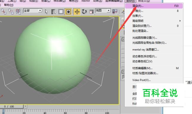Open the mental ray 消息窗口... entry
Image resolution: width=192 pixels, height=114 pixels.
(x=154, y=49)
